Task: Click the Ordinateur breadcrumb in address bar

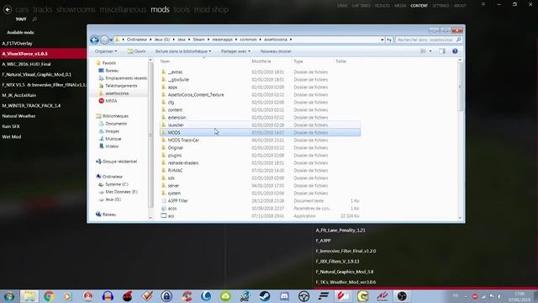Action: pyautogui.click(x=137, y=40)
